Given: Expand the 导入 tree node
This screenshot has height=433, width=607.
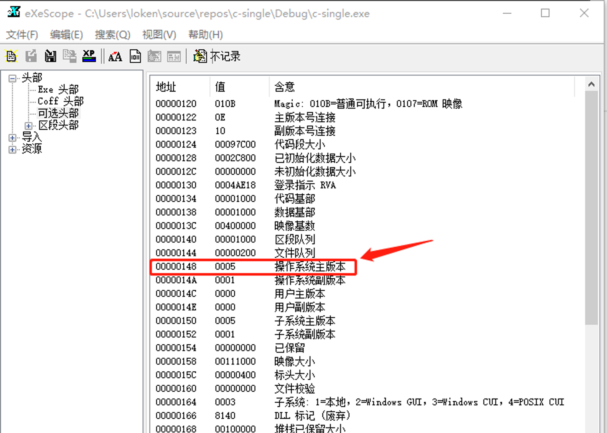Looking at the screenshot, I should pos(12,138).
